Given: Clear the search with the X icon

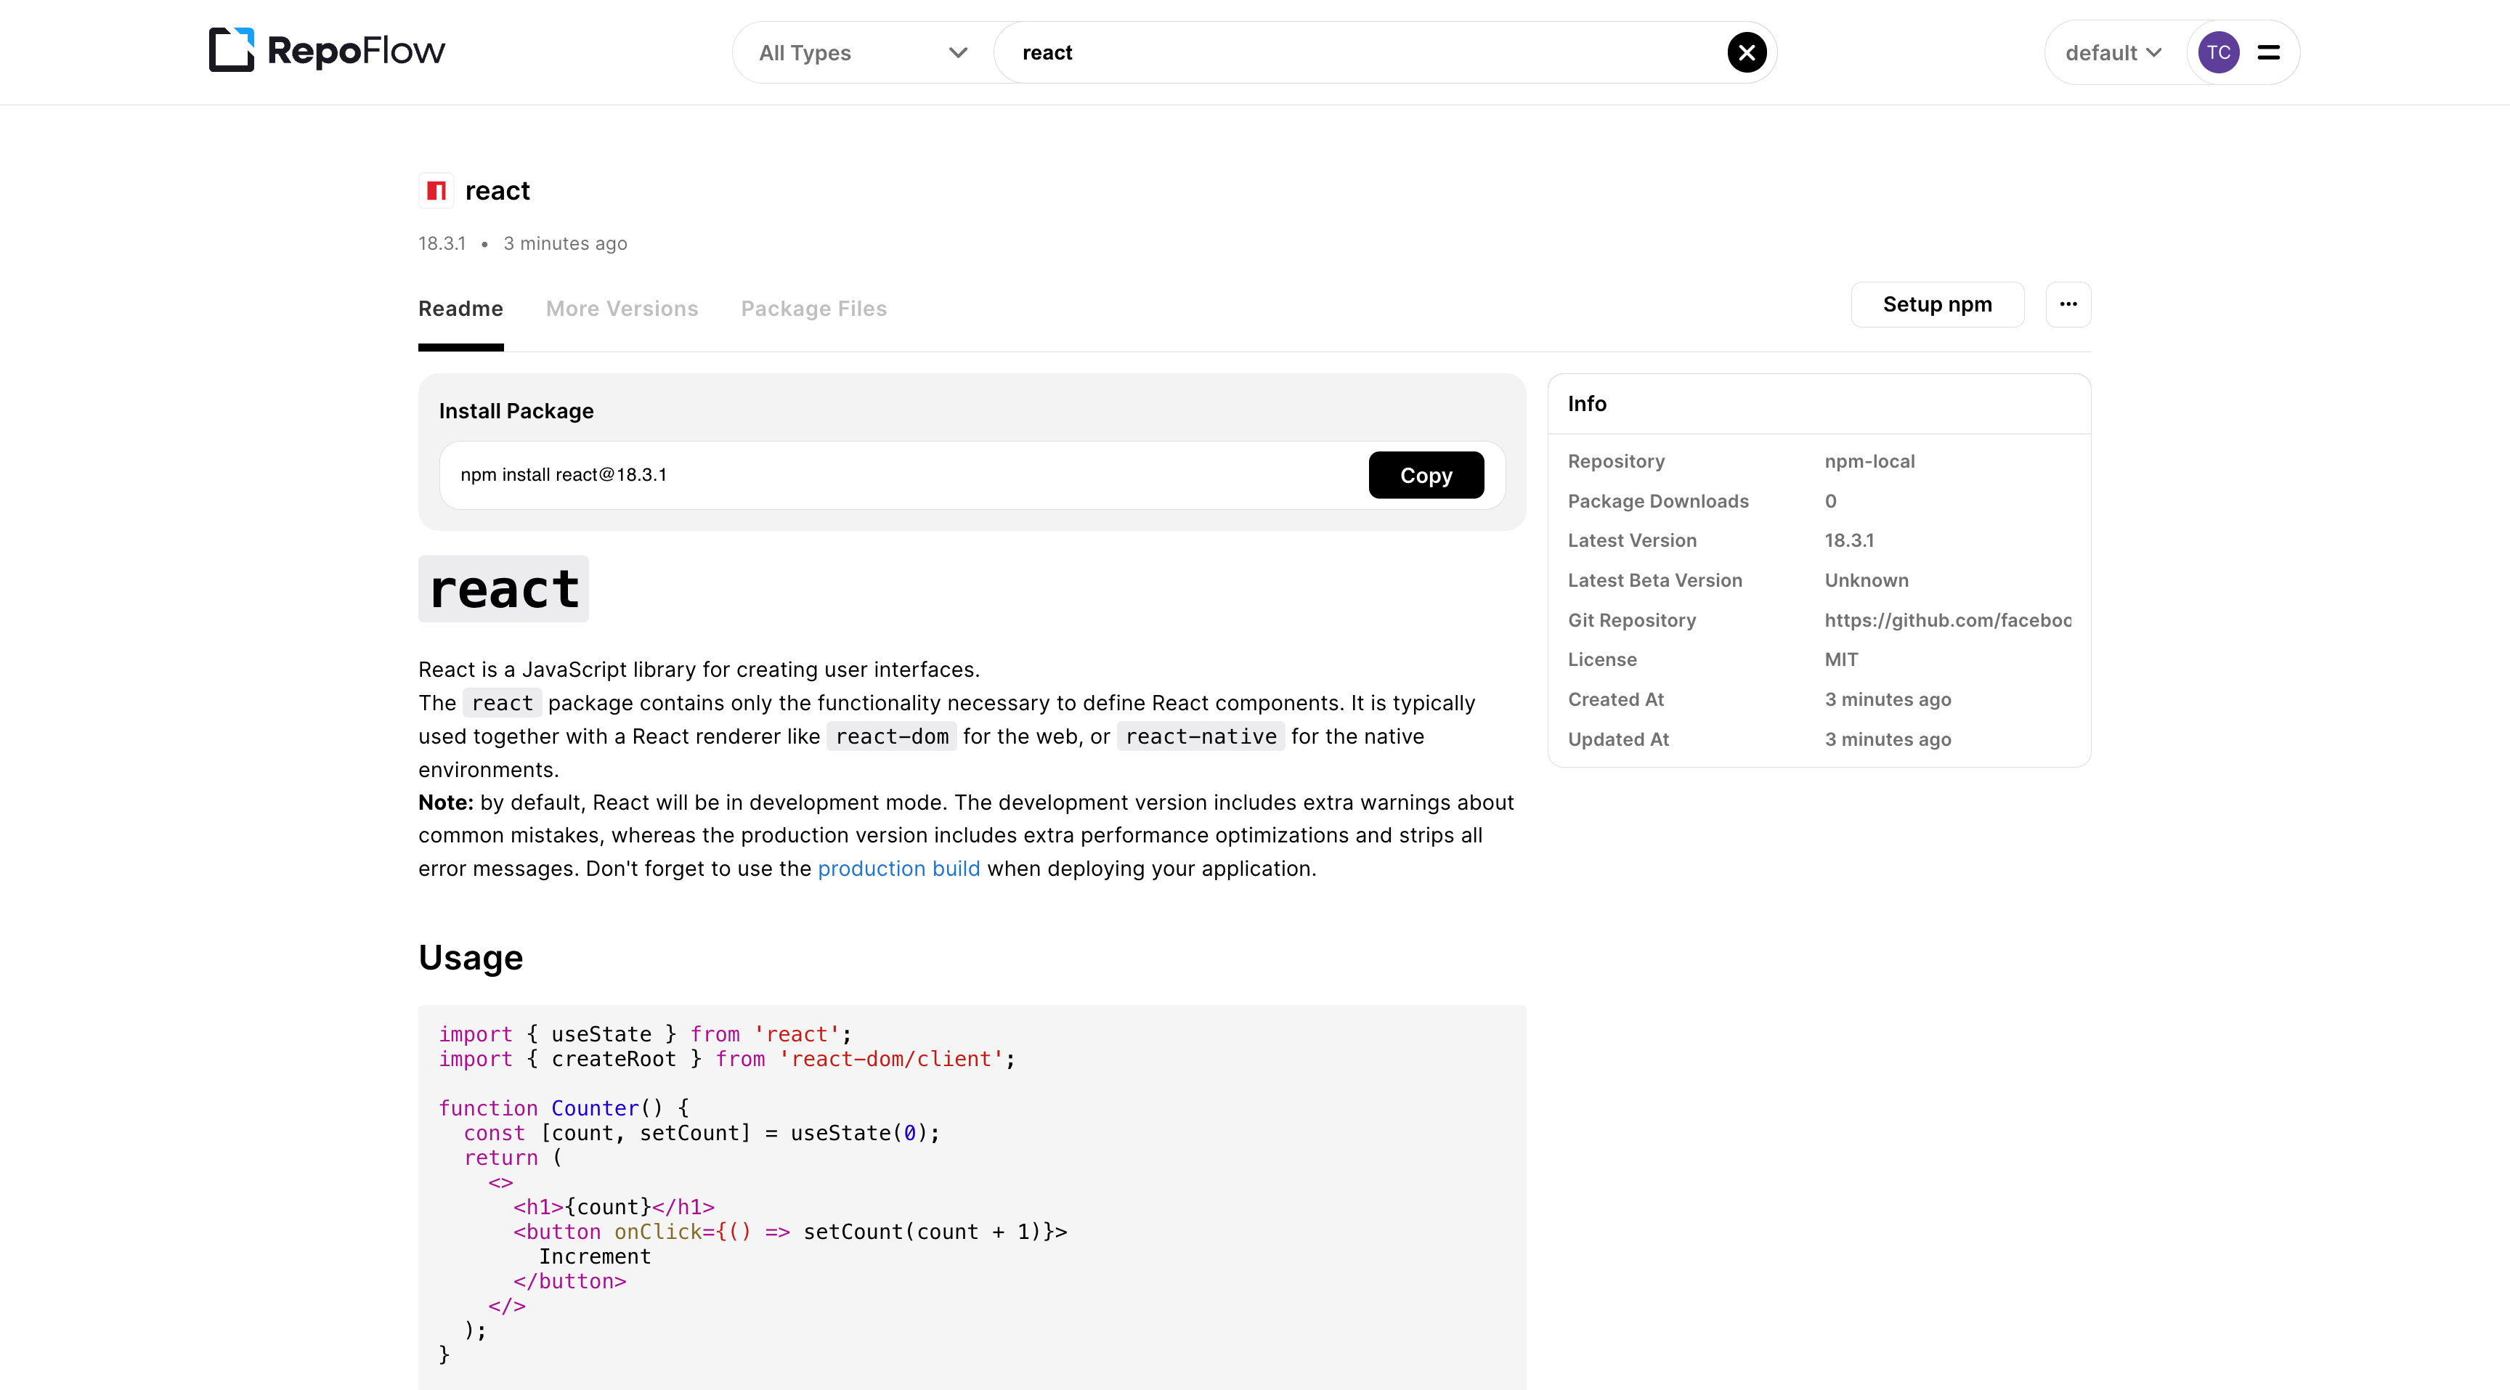Looking at the screenshot, I should point(1746,52).
